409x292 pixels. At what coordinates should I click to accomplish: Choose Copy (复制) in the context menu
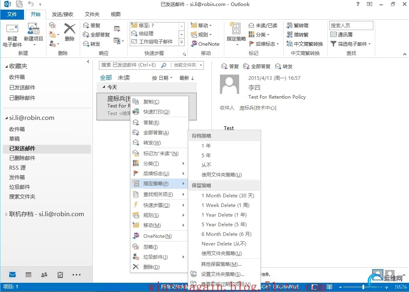pyautogui.click(x=159, y=101)
